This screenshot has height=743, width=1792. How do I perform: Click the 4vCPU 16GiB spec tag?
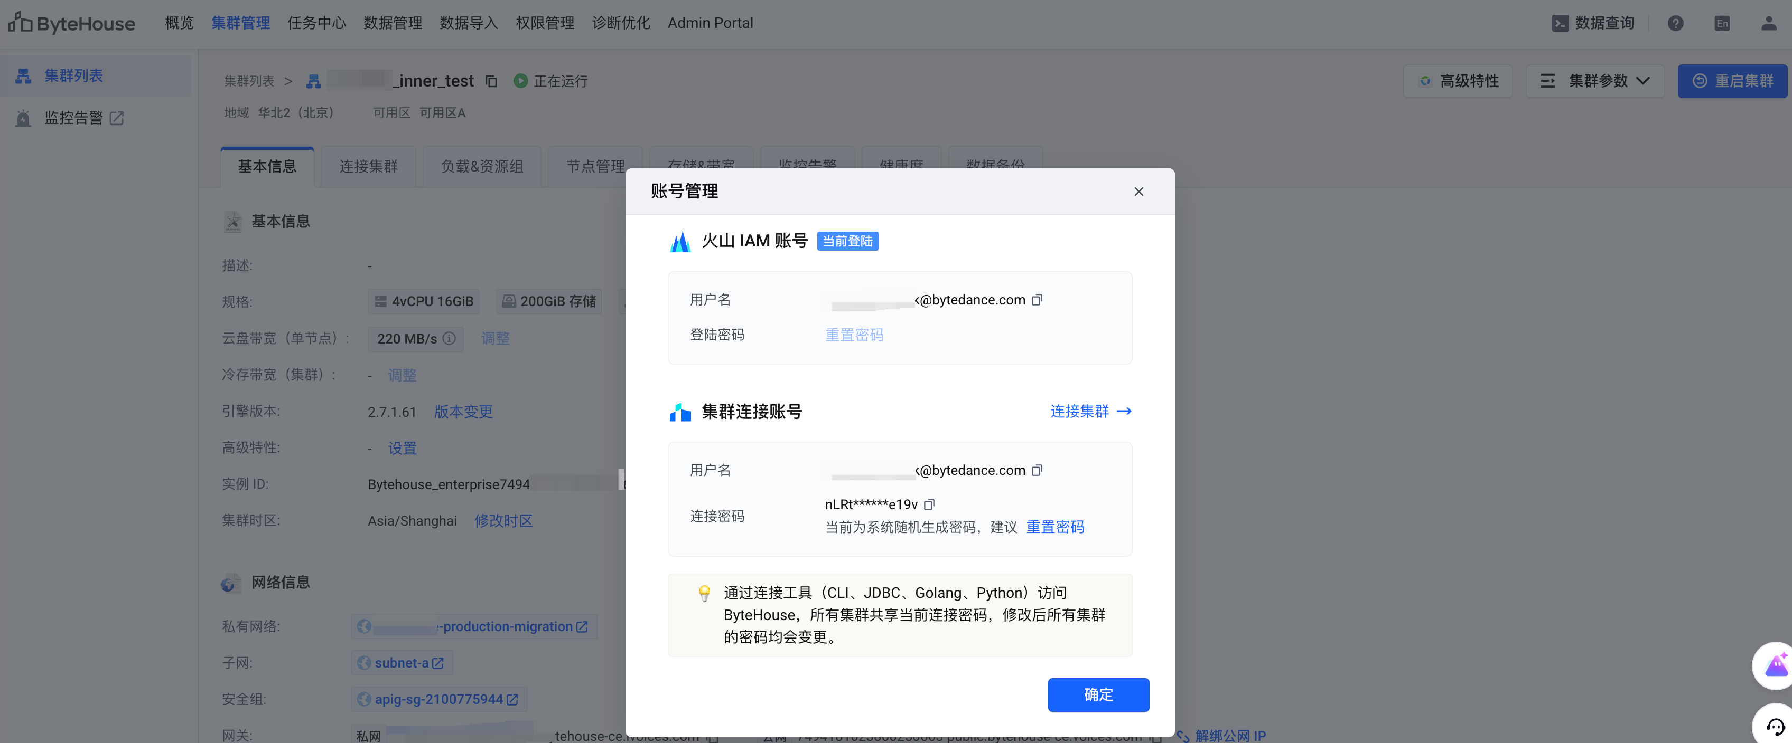pos(424,302)
